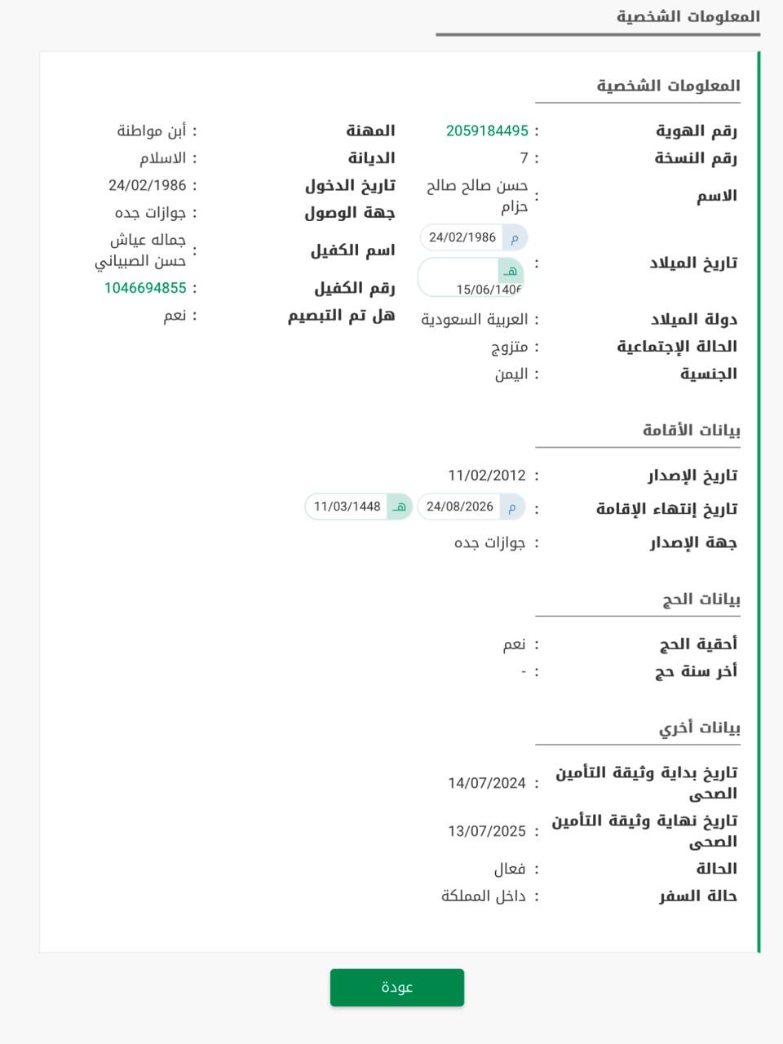This screenshot has width=783, height=1044.
Task: Click the بيانات أخري section header
Action: click(x=699, y=728)
